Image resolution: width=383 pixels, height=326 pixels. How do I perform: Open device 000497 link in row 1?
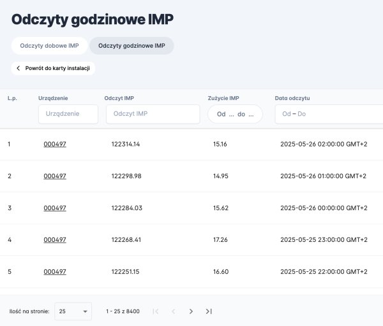click(55, 145)
